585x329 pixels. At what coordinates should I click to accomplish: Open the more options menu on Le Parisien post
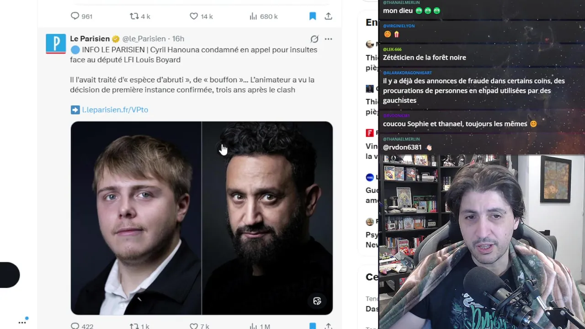coord(328,39)
